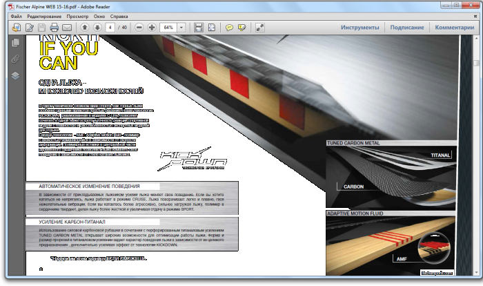Zoom in using the plus button
Image resolution: width=483 pixels, height=286 pixels.
[x=152, y=28]
